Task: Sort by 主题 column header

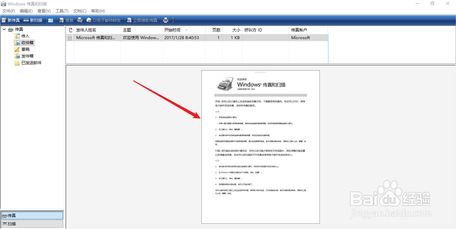Action: (x=141, y=30)
